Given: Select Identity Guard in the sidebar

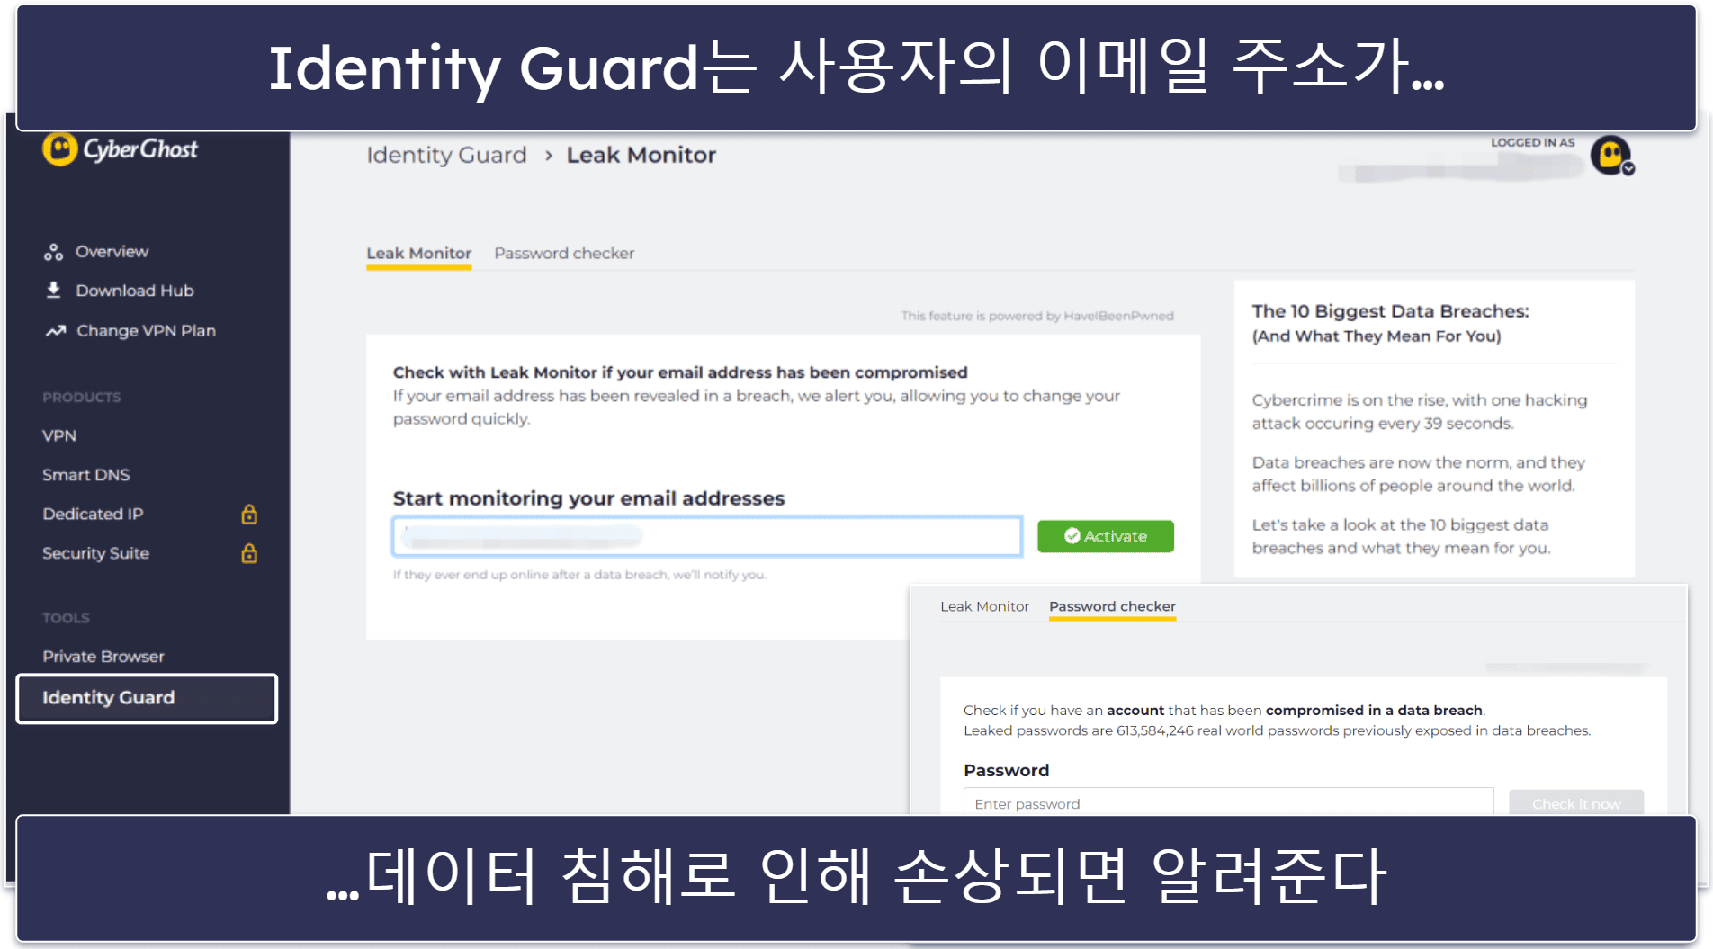Looking at the screenshot, I should pos(147,698).
